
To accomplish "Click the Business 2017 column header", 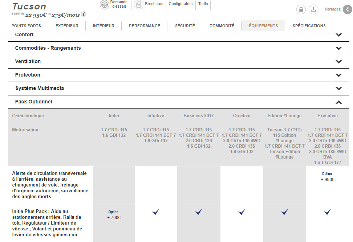I will pyautogui.click(x=199, y=116).
